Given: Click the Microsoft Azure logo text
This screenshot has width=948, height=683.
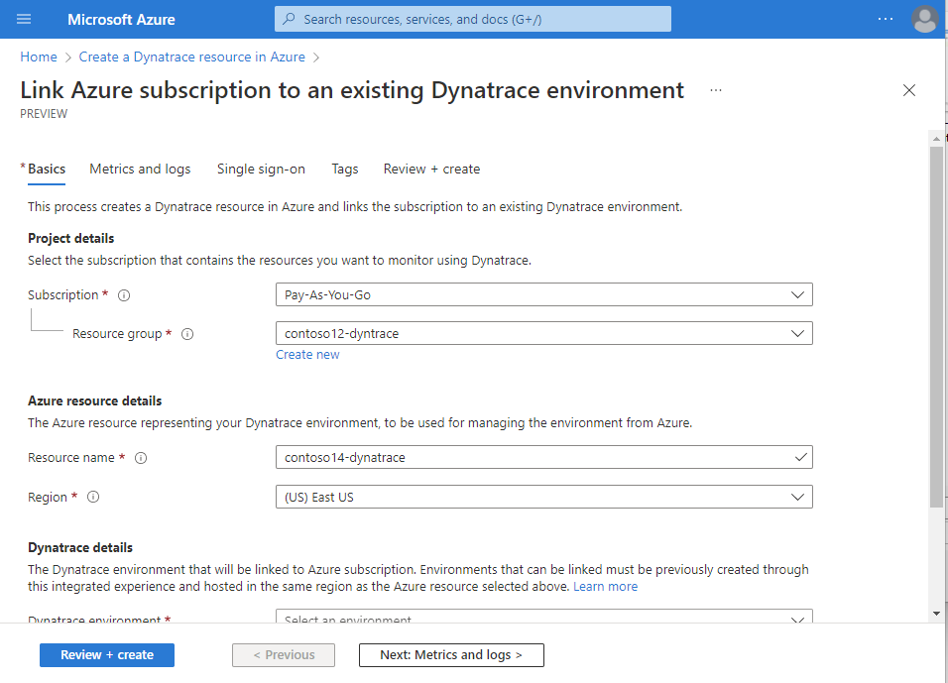Looking at the screenshot, I should [x=121, y=20].
